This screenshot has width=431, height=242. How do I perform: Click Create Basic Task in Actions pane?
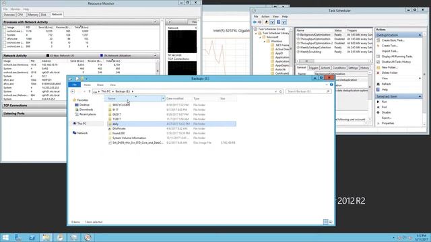point(393,40)
